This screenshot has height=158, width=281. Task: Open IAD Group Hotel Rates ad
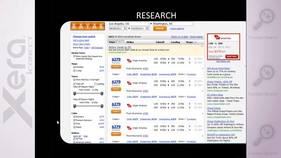tap(219, 68)
